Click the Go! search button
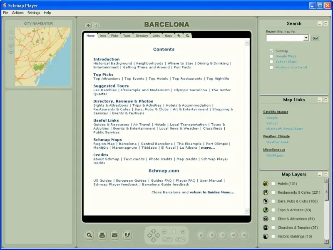Image resolution: width=333 pixels, height=250 pixels. (x=315, y=38)
